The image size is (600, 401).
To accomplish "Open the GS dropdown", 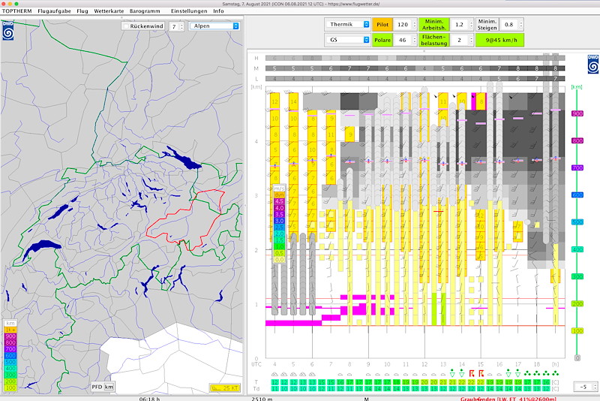I will [347, 40].
